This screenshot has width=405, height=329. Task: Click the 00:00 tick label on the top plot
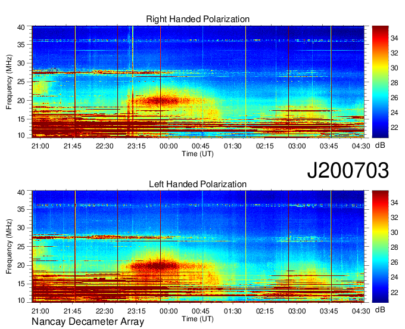169,146
